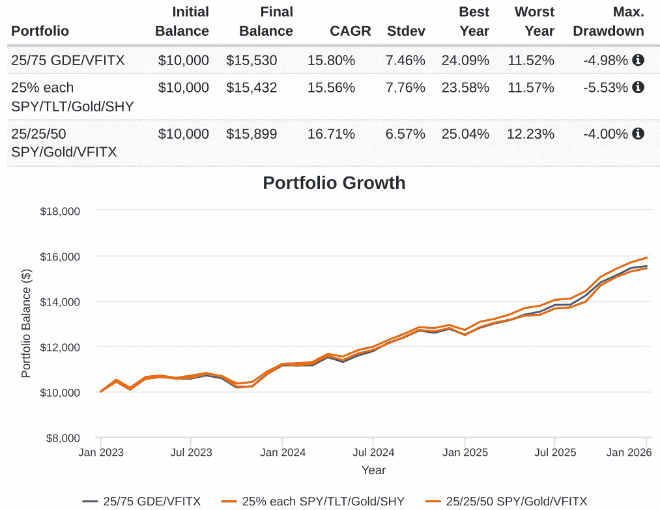Select the Max. Drawdown column header
This screenshot has width=660, height=510.
pos(608,21)
